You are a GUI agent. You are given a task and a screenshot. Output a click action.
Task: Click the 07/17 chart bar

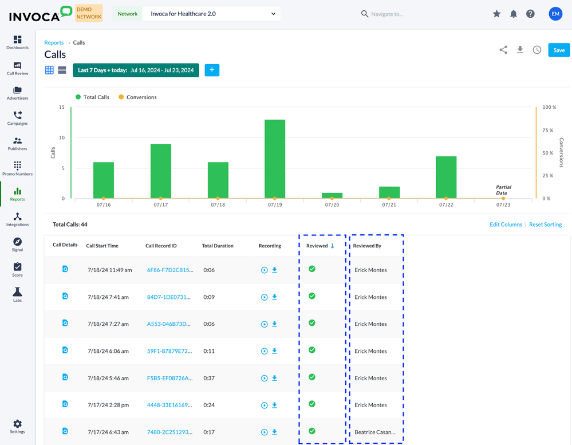(160, 171)
